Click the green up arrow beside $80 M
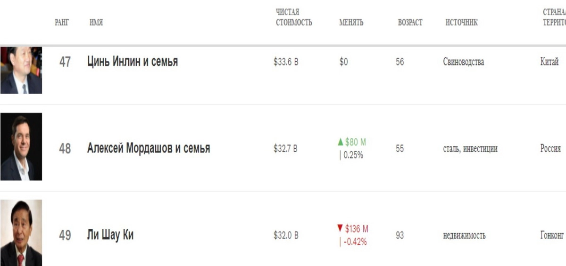 341,142
